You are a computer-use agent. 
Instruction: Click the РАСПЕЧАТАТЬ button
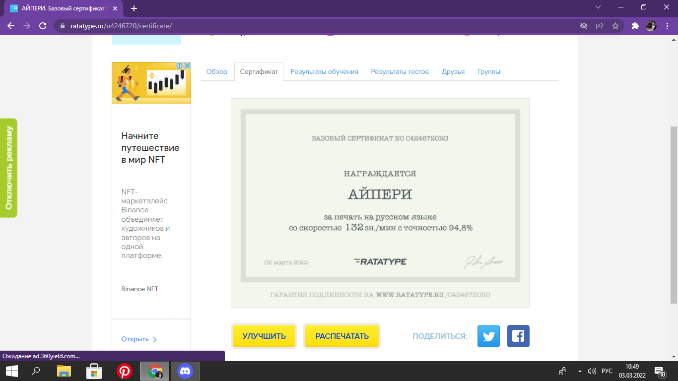click(342, 336)
